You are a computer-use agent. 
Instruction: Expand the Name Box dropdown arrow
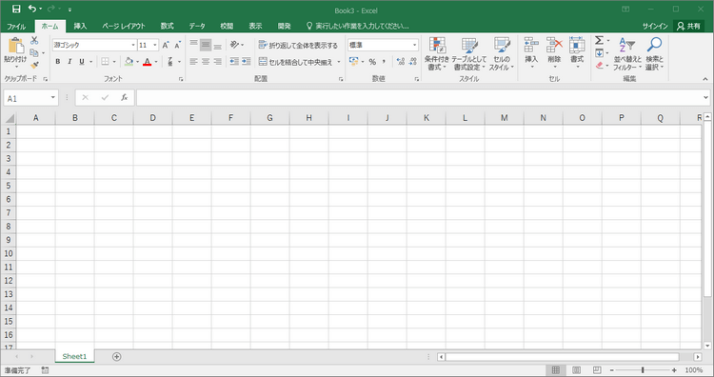(52, 97)
